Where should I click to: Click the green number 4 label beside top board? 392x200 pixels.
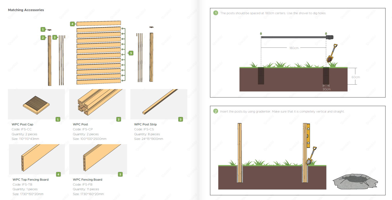72,24
